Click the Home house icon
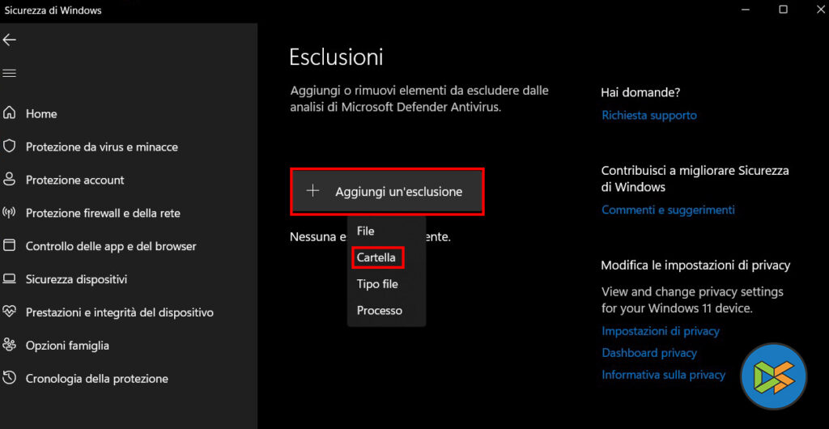This screenshot has height=429, width=829. point(10,113)
